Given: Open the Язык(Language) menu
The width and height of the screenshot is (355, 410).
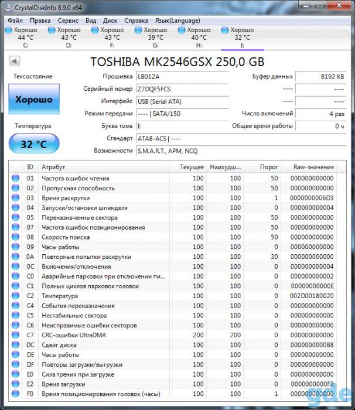Looking at the screenshot, I should pyautogui.click(x=177, y=20).
